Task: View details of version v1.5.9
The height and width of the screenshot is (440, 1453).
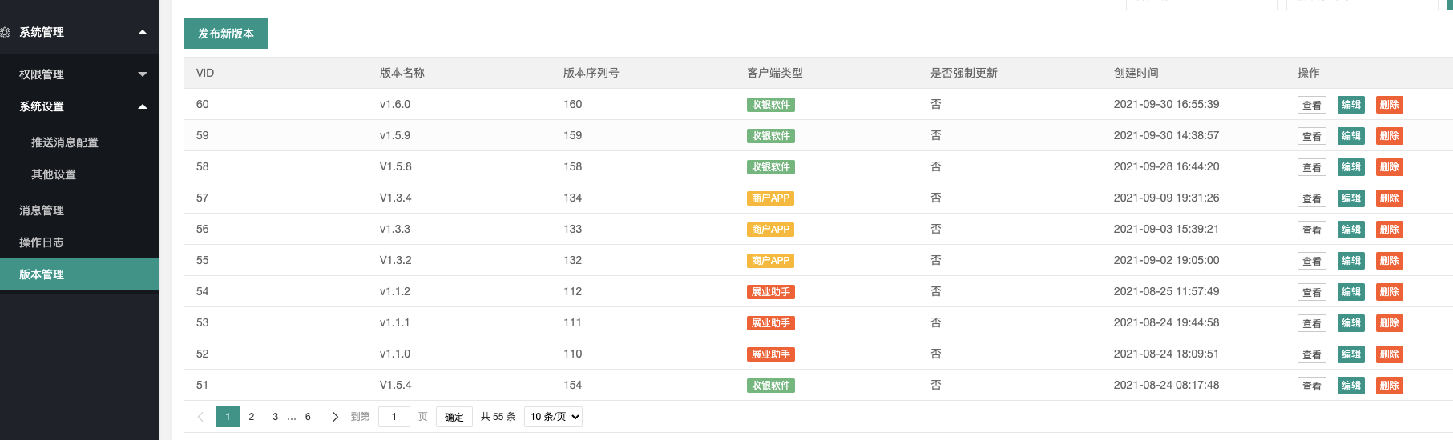Action: coord(1312,136)
